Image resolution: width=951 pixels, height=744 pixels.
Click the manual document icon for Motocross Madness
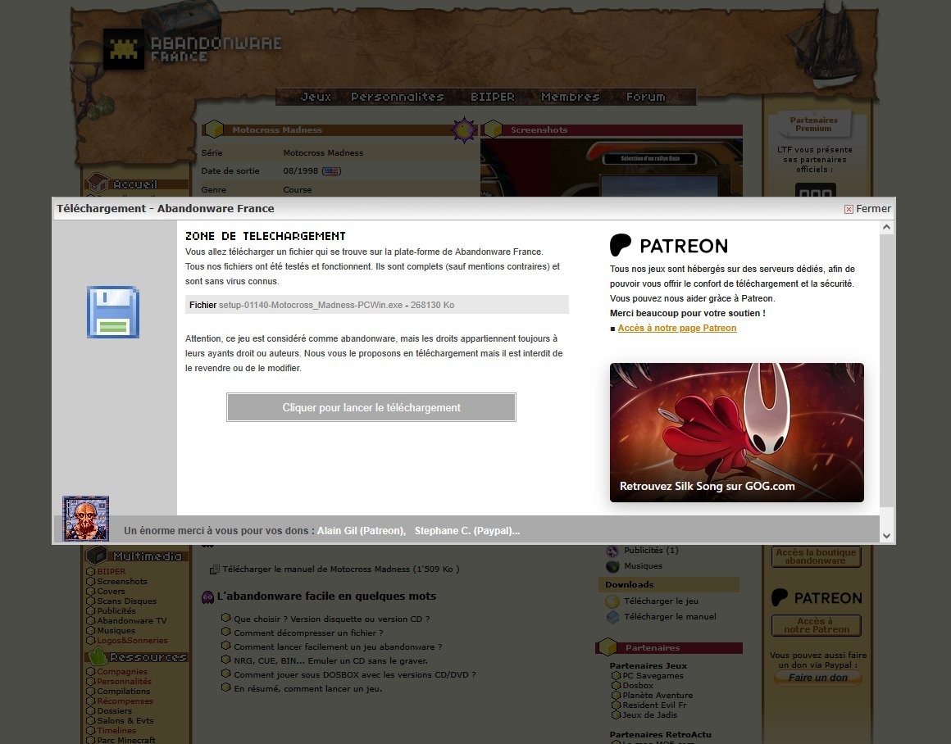pyautogui.click(x=214, y=569)
